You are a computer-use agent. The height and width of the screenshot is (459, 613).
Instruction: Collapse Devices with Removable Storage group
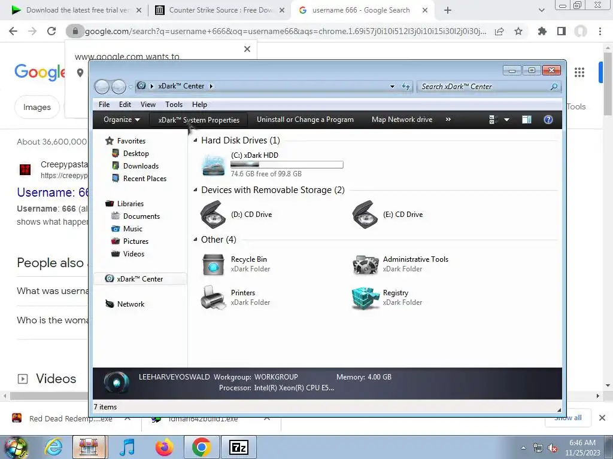click(195, 189)
